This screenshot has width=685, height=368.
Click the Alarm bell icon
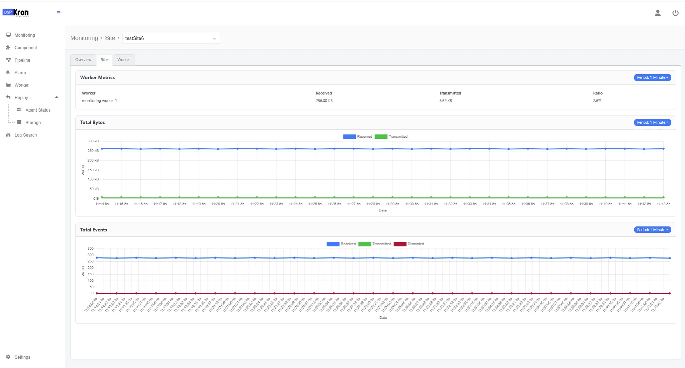pyautogui.click(x=8, y=72)
